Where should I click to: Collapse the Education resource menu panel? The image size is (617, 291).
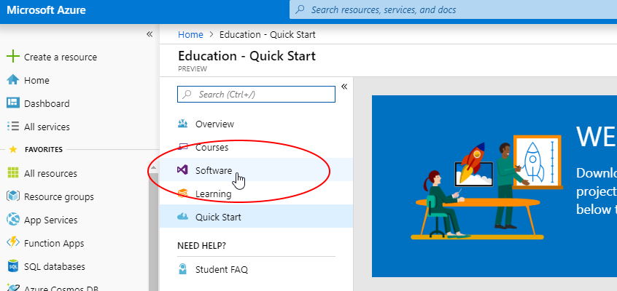pyautogui.click(x=344, y=87)
